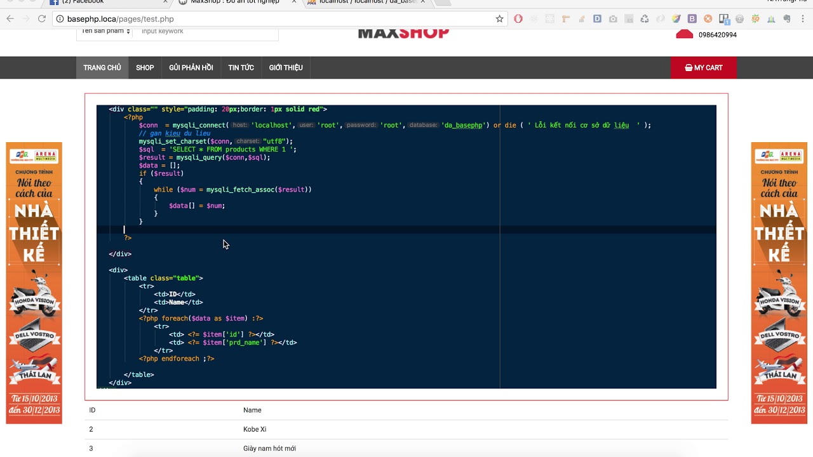Click the grey gear extension icon

click(740, 19)
